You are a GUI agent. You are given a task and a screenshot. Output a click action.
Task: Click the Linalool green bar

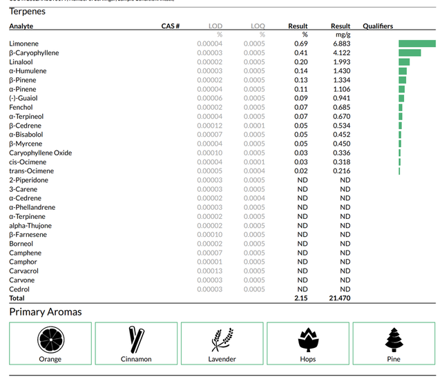click(x=404, y=61)
